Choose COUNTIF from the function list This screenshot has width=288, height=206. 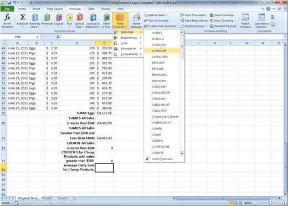pos(162,153)
